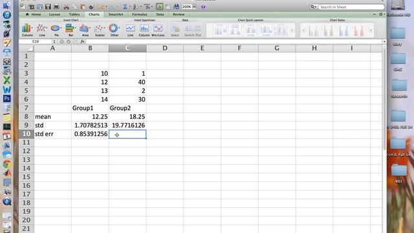The width and height of the screenshot is (414, 233).
Task: Show next Chart Styles
Action: tap(371, 30)
